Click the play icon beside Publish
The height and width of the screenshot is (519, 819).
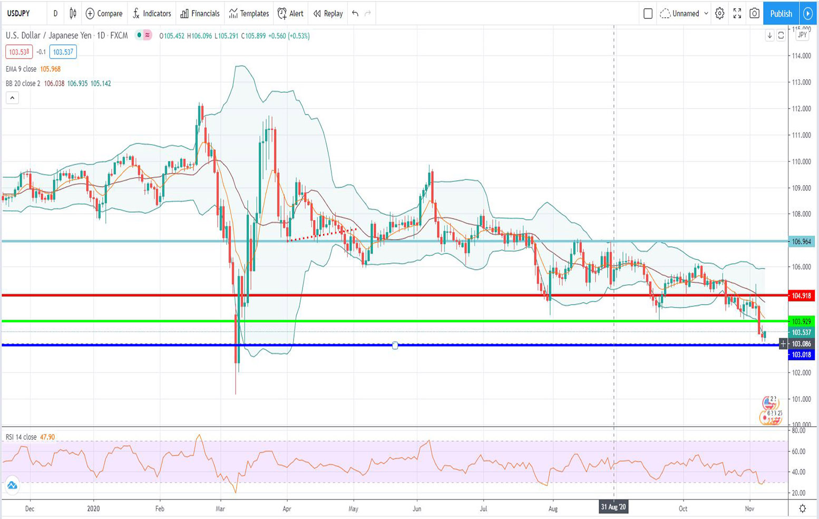click(807, 14)
